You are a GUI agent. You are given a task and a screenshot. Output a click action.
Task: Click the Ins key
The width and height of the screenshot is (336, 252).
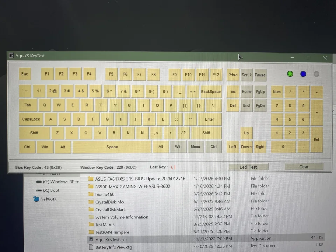[233, 92]
